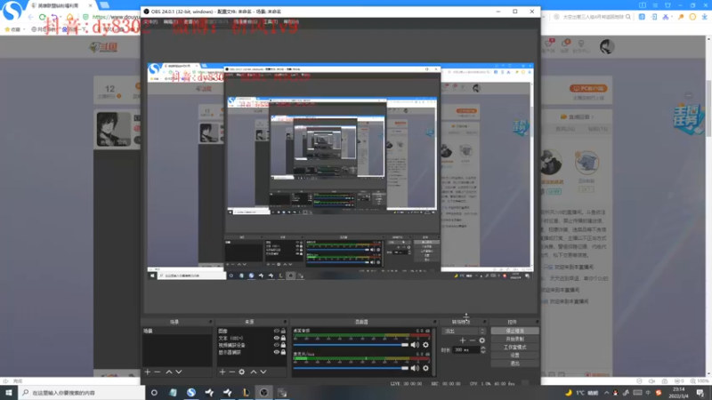Open Settings button in OBS Controls

point(514,355)
